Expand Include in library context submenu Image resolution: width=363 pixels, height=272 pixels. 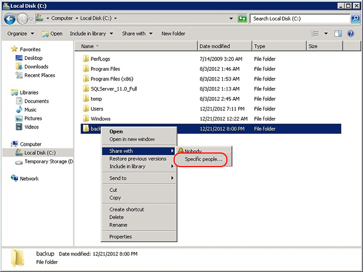pos(139,166)
